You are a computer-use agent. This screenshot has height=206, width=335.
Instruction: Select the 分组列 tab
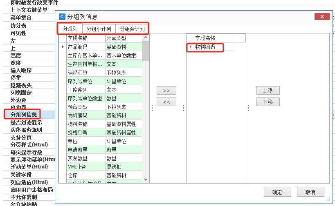click(70, 29)
